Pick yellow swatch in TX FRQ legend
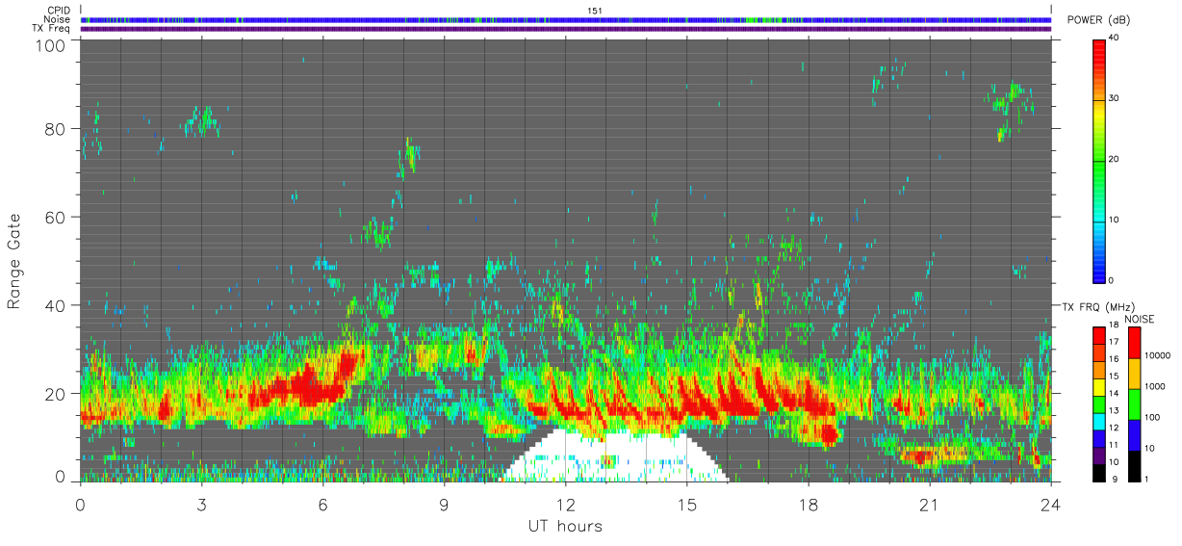Viewport: 1182px width, 546px height. (1098, 386)
